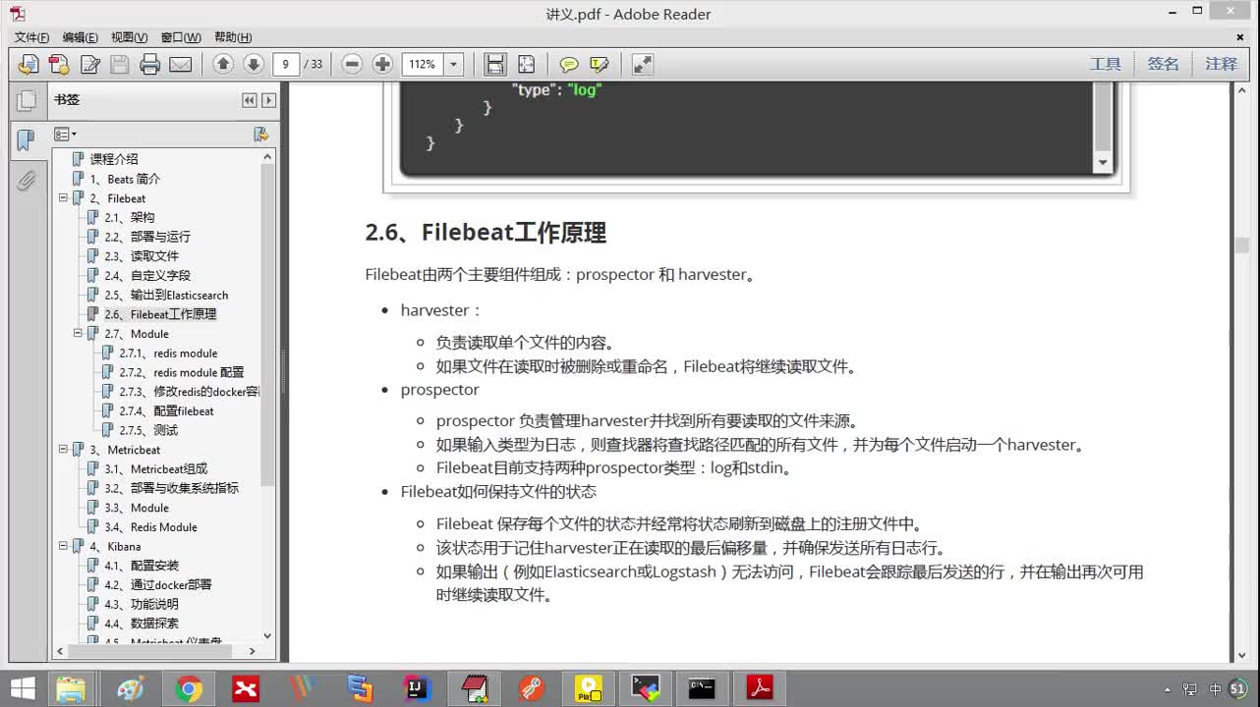Image resolution: width=1260 pixels, height=707 pixels.
Task: Collapse the bookmarks pane with double arrow
Action: click(250, 100)
